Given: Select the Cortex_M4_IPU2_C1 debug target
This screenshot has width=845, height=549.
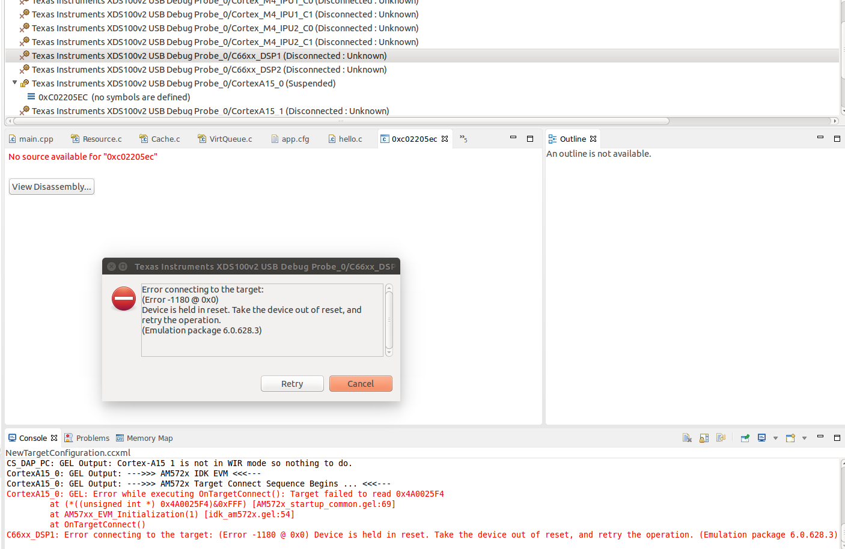Looking at the screenshot, I should [x=225, y=42].
